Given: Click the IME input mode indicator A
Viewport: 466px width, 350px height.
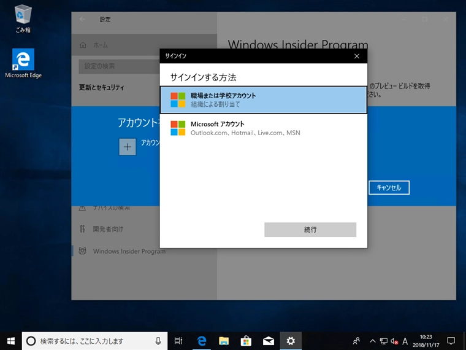Looking at the screenshot, I should pyautogui.click(x=405, y=341).
